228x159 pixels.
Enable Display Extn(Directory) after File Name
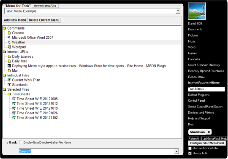21,142
